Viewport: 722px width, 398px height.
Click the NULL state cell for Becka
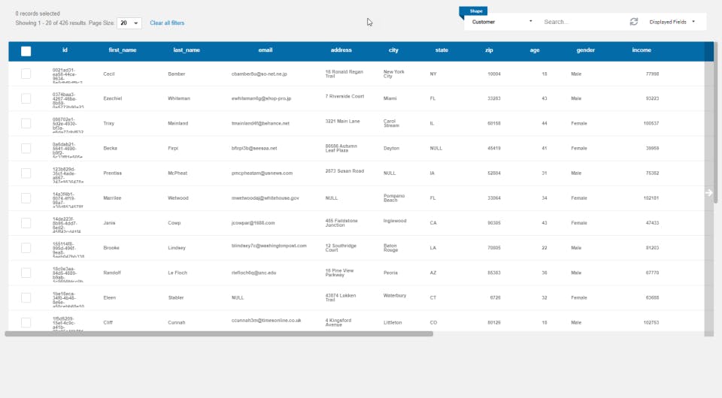pos(435,149)
